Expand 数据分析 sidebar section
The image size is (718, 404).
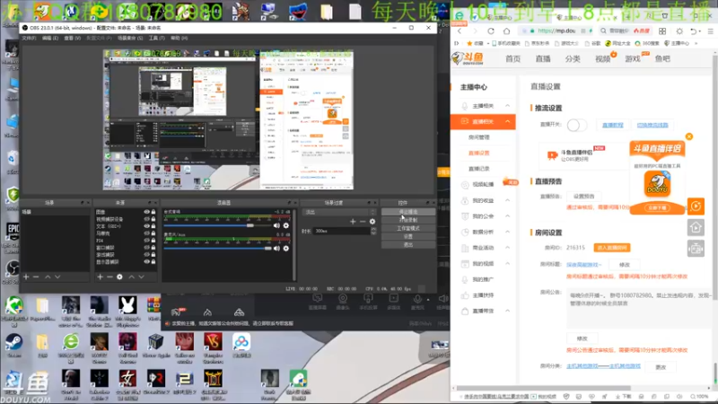pos(507,232)
